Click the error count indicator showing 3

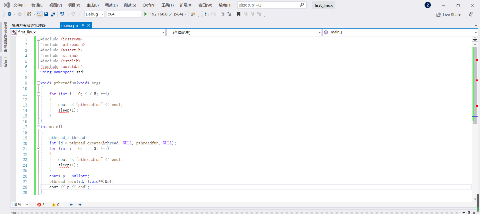click(41, 205)
